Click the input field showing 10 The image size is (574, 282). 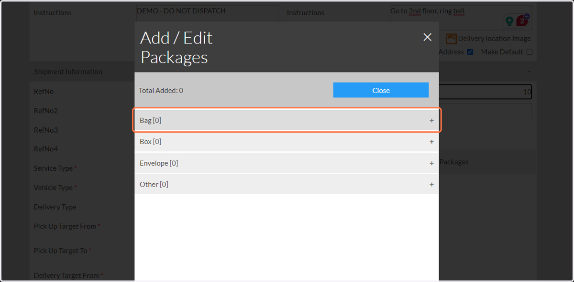(485, 92)
